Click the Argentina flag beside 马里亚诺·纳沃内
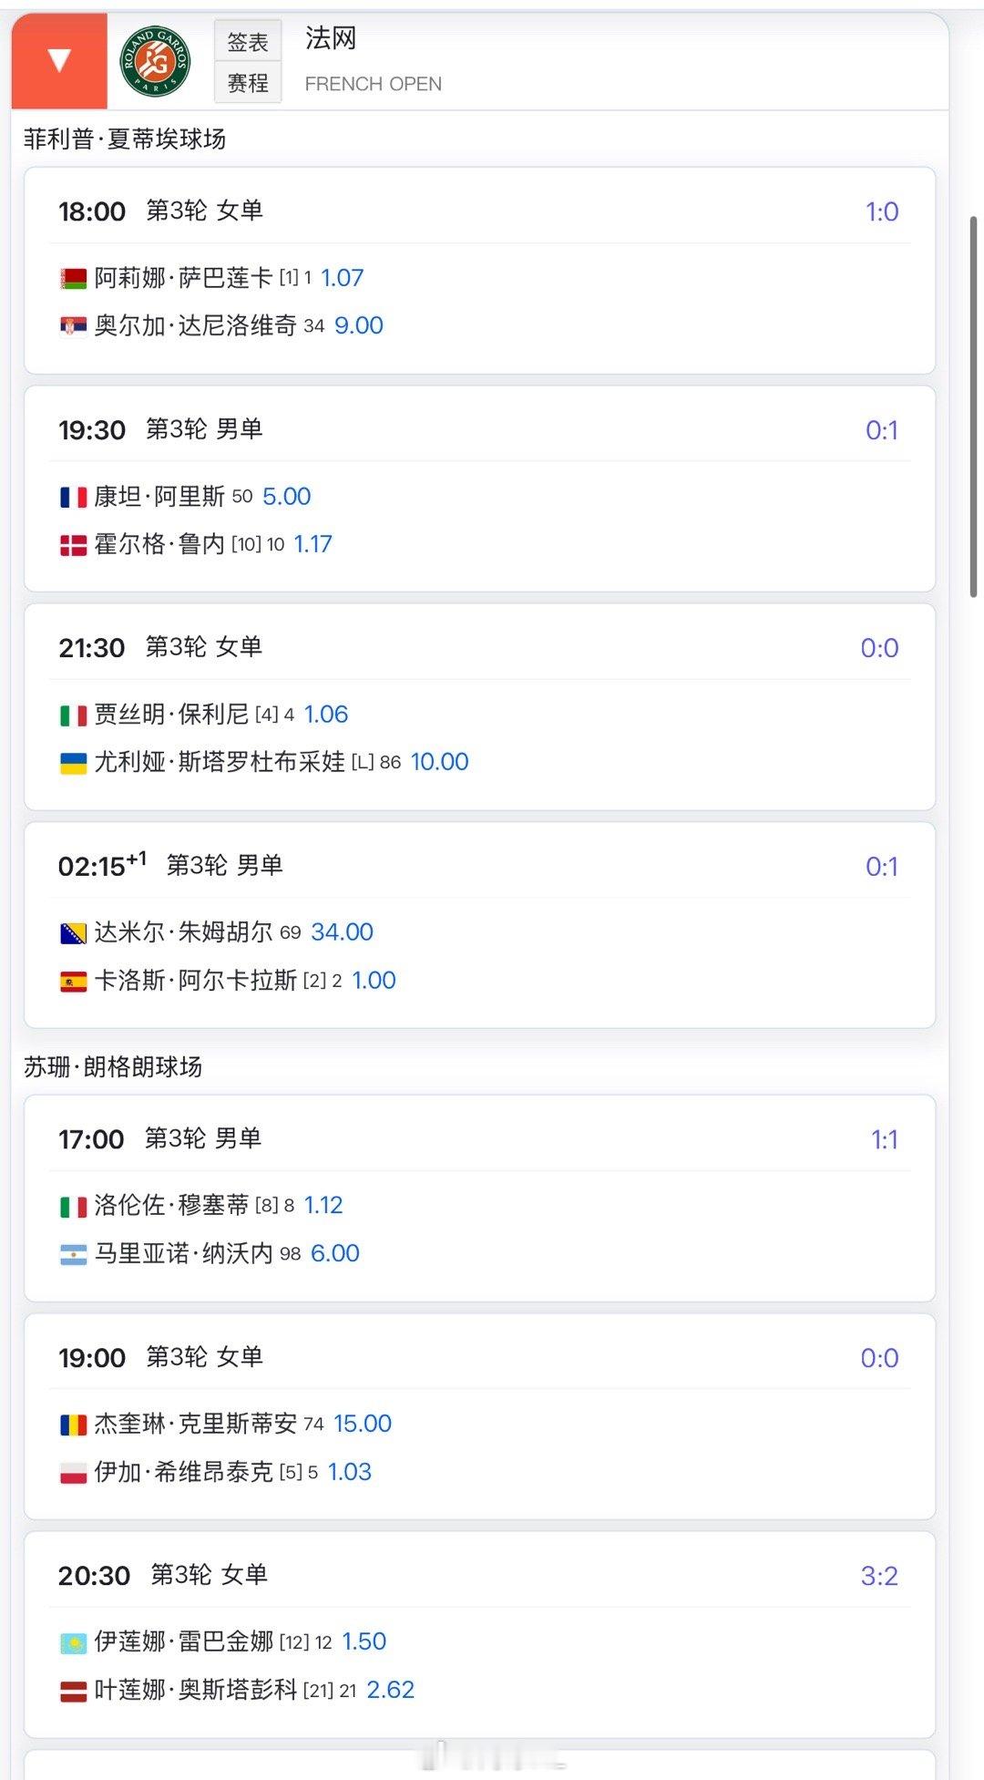The image size is (984, 1780). click(73, 1254)
